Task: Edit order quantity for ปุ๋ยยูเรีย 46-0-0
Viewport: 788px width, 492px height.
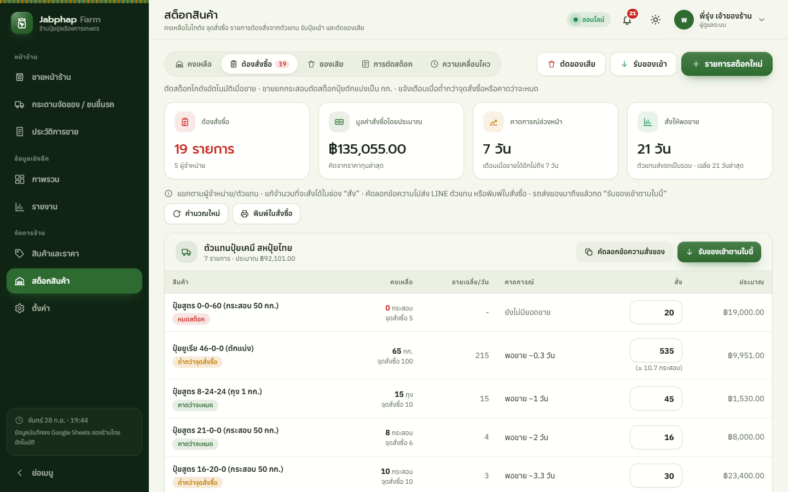Action: click(656, 351)
